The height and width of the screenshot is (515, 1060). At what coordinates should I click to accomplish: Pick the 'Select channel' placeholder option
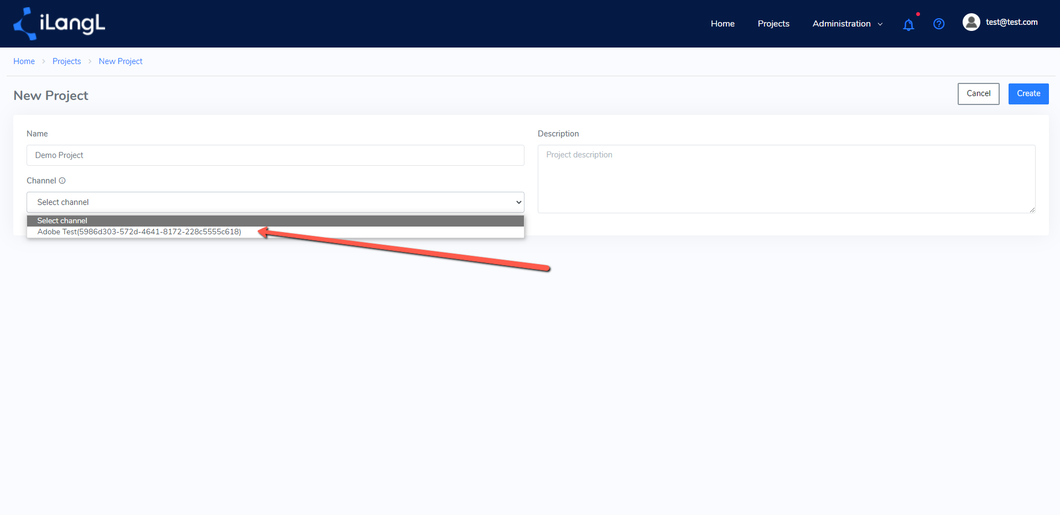(x=276, y=221)
